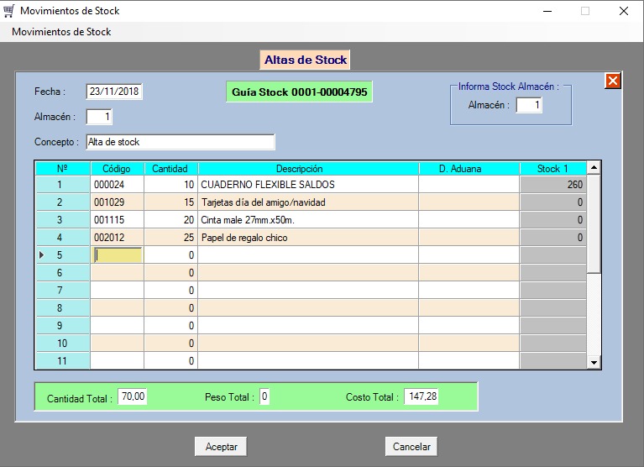Viewport: 644px width, 467px height.
Task: Select row number 3 header cell
Action: (61, 220)
